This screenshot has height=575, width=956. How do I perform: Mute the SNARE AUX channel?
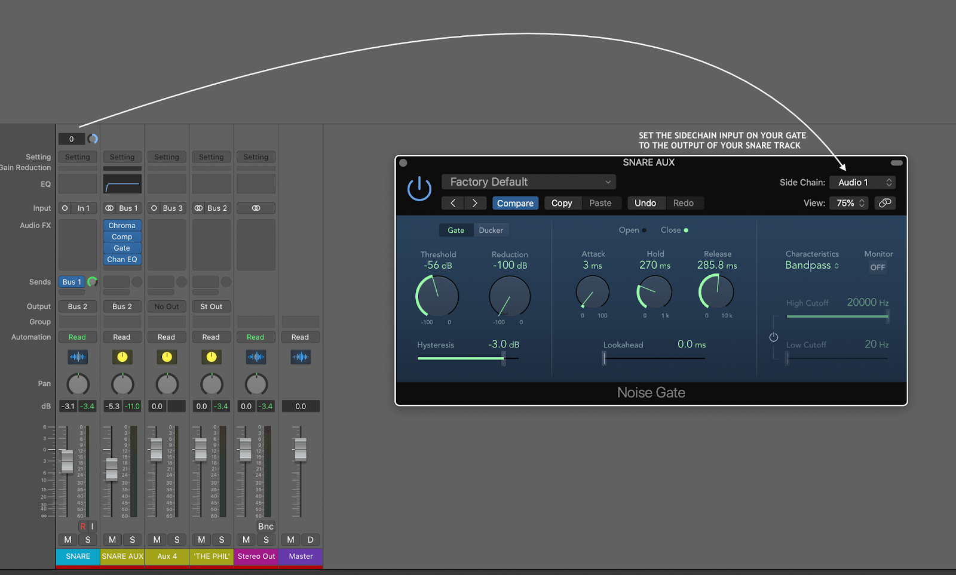point(112,540)
